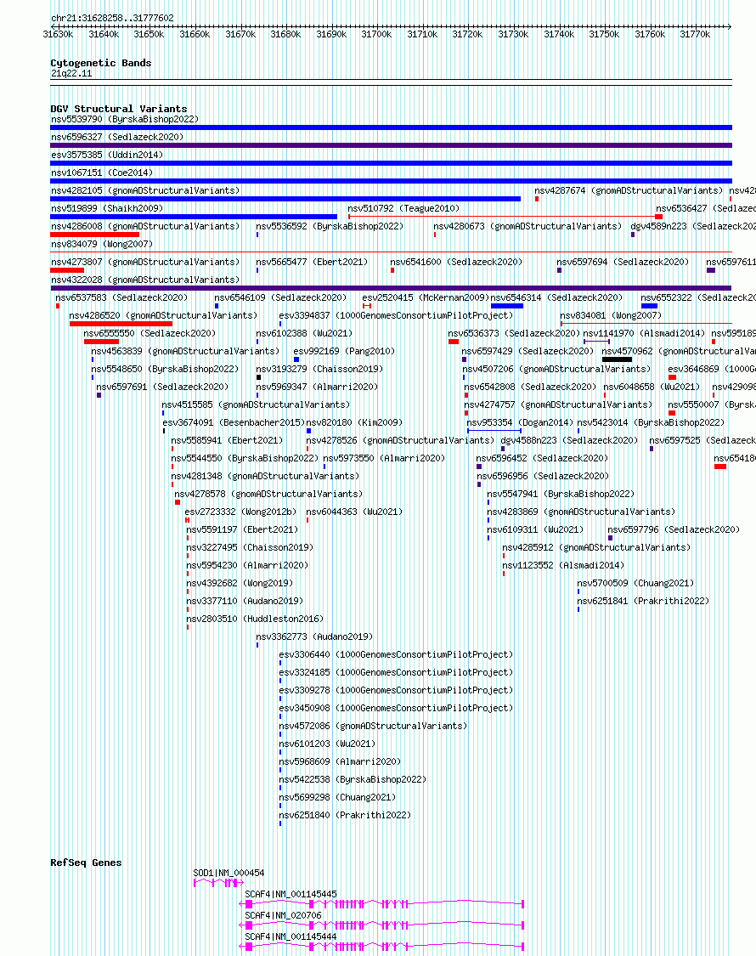Click the 21q22.11 cytogenetic band label

pyautogui.click(x=71, y=74)
